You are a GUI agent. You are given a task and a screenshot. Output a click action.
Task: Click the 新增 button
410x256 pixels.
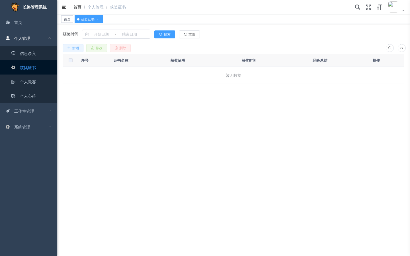pyautogui.click(x=73, y=48)
